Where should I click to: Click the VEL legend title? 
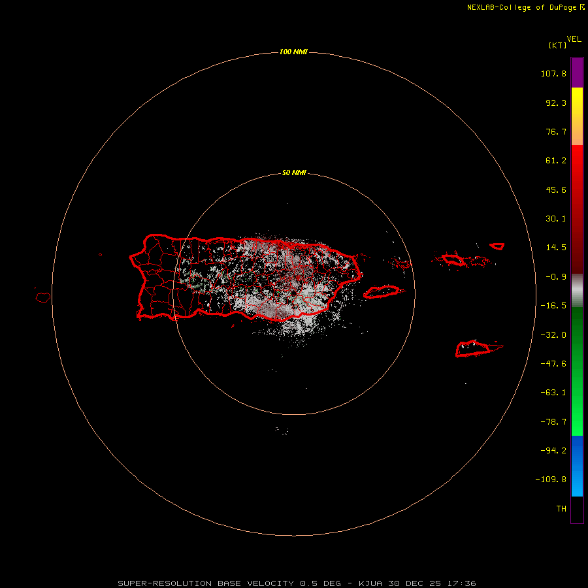(574, 39)
